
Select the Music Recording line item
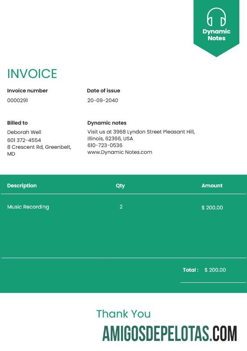(x=28, y=207)
